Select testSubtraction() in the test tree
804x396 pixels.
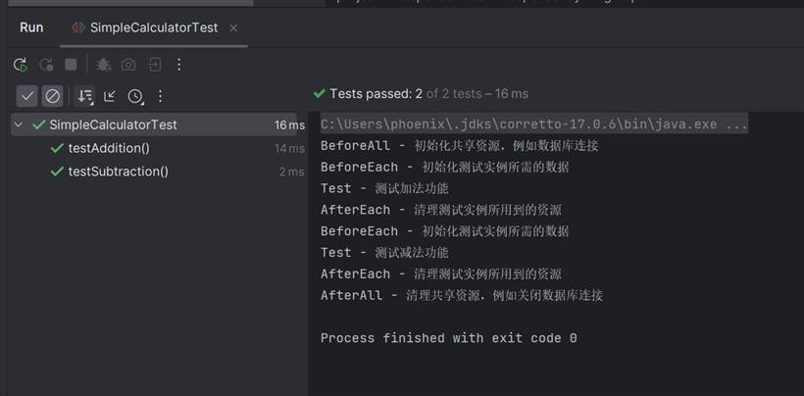(118, 172)
